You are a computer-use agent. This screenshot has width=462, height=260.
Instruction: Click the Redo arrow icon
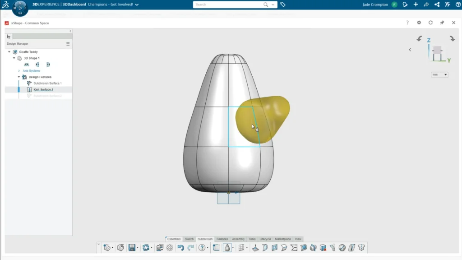tap(190, 247)
